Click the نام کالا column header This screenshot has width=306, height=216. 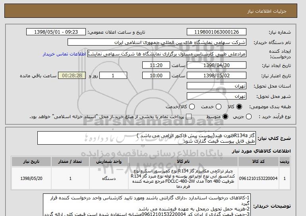[183, 162]
